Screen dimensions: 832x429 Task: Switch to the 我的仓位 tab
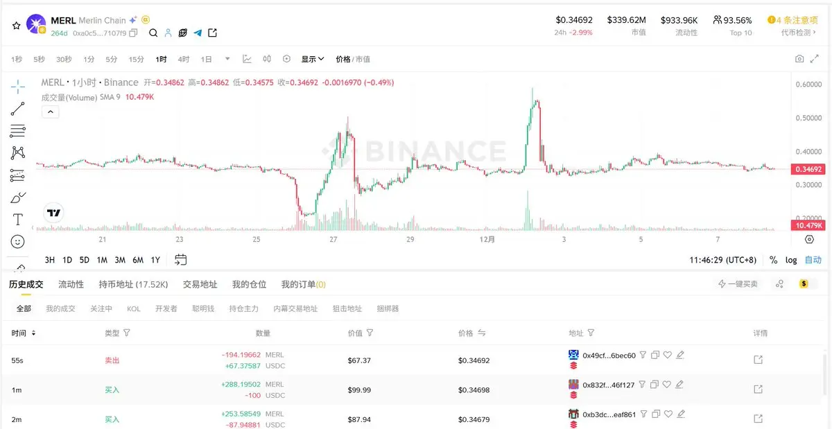(x=249, y=284)
